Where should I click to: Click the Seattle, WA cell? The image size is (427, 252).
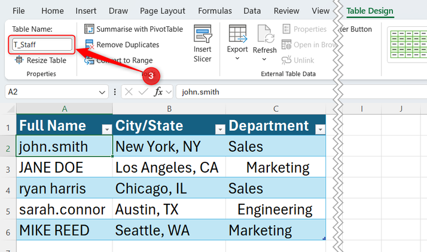169,230
